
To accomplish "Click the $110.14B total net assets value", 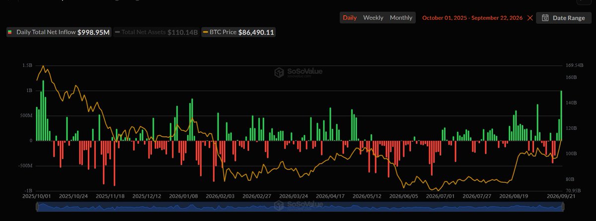I will coord(183,32).
